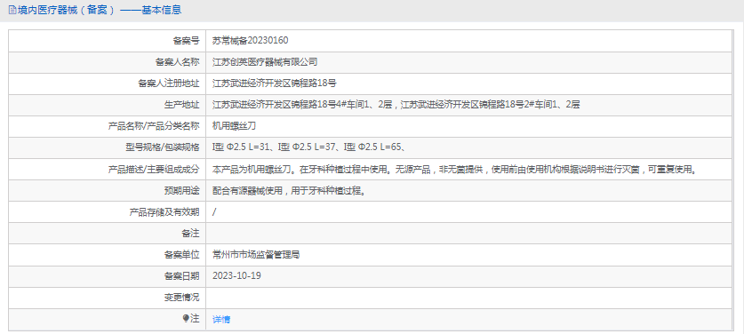Image resolution: width=744 pixels, height=334 pixels.
Task: Click the 变更情况 label
Action: point(181,298)
